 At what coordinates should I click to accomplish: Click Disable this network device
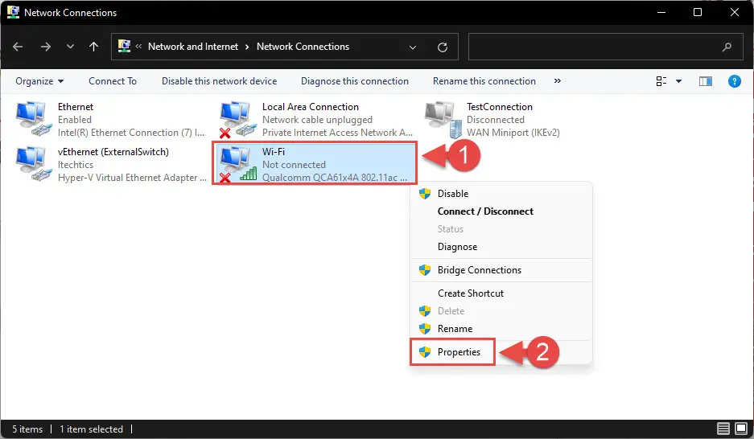coord(219,81)
